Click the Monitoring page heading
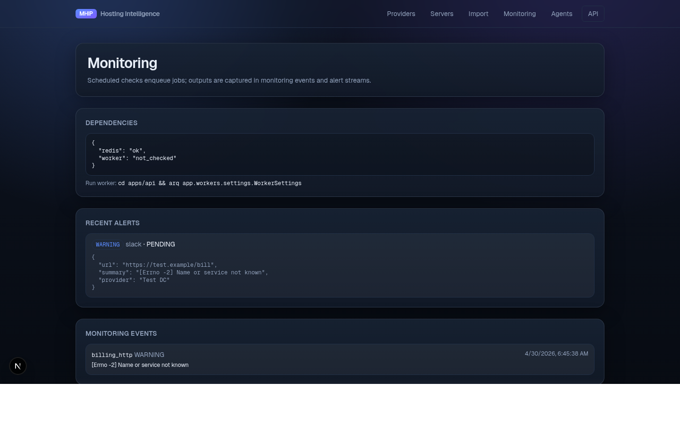This screenshot has width=680, height=425. click(x=122, y=63)
